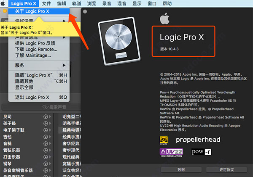Click the purple UV22 High Resolution logo
253x177 pixels.
(171, 153)
